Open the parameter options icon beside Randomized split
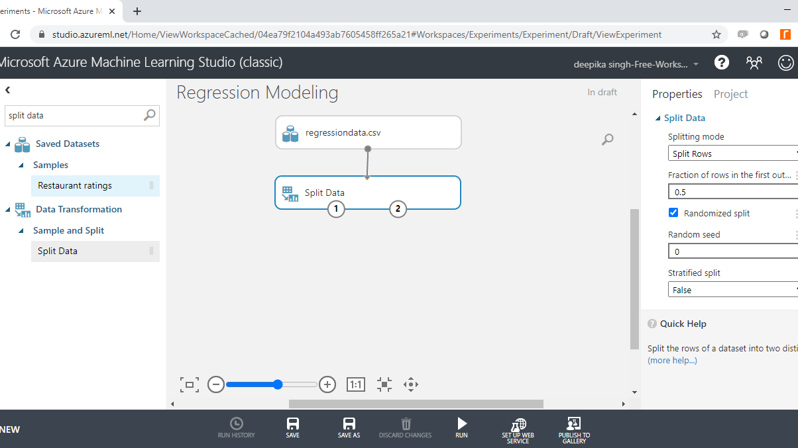Screen dimensions: 798x448 coord(796,214)
